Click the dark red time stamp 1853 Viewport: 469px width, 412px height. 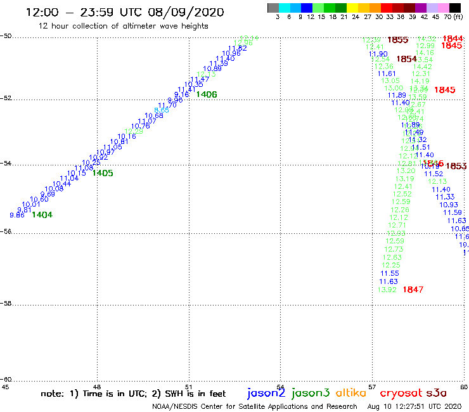456,166
